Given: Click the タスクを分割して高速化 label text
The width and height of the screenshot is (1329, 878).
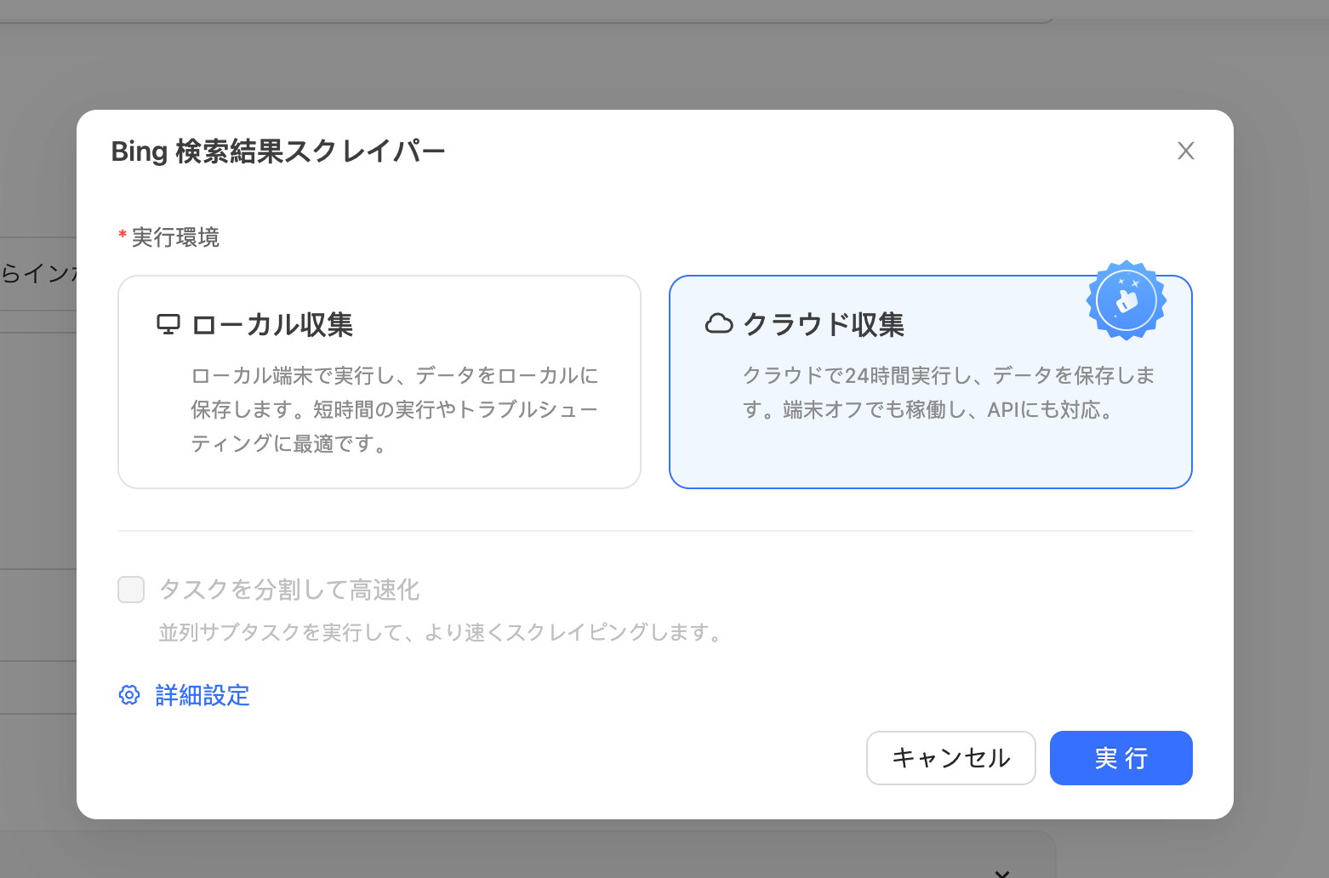Looking at the screenshot, I should (289, 589).
